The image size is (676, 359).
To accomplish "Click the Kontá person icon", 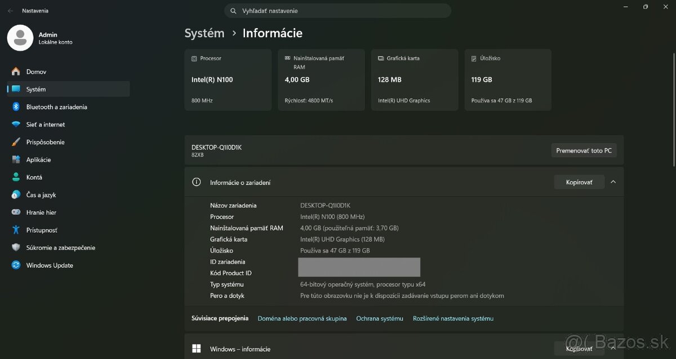I will 16,177.
